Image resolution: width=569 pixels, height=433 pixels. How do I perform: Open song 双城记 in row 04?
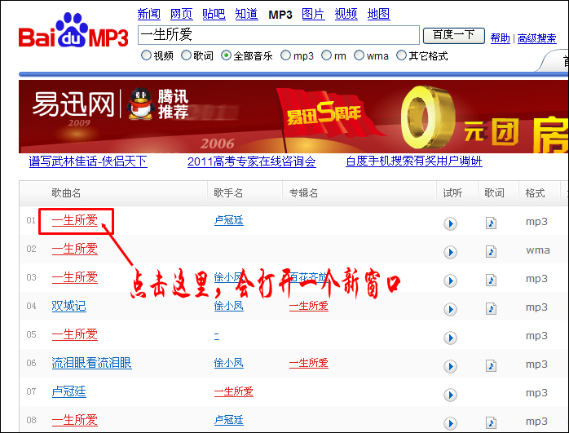[x=69, y=306]
